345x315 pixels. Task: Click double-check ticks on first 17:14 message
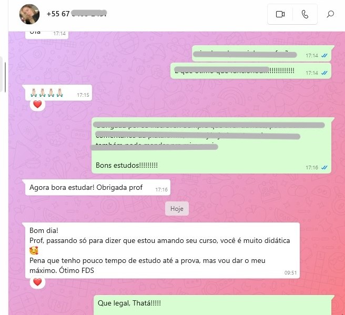(x=324, y=56)
